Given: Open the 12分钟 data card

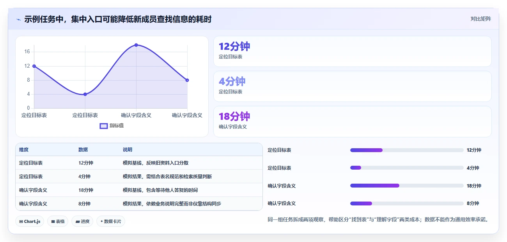Looking at the screenshot, I should (353, 51).
